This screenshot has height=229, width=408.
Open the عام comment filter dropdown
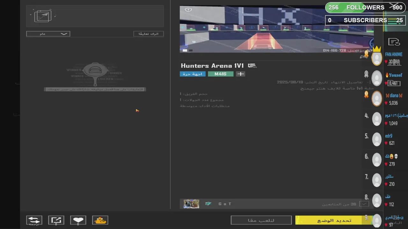coord(48,34)
